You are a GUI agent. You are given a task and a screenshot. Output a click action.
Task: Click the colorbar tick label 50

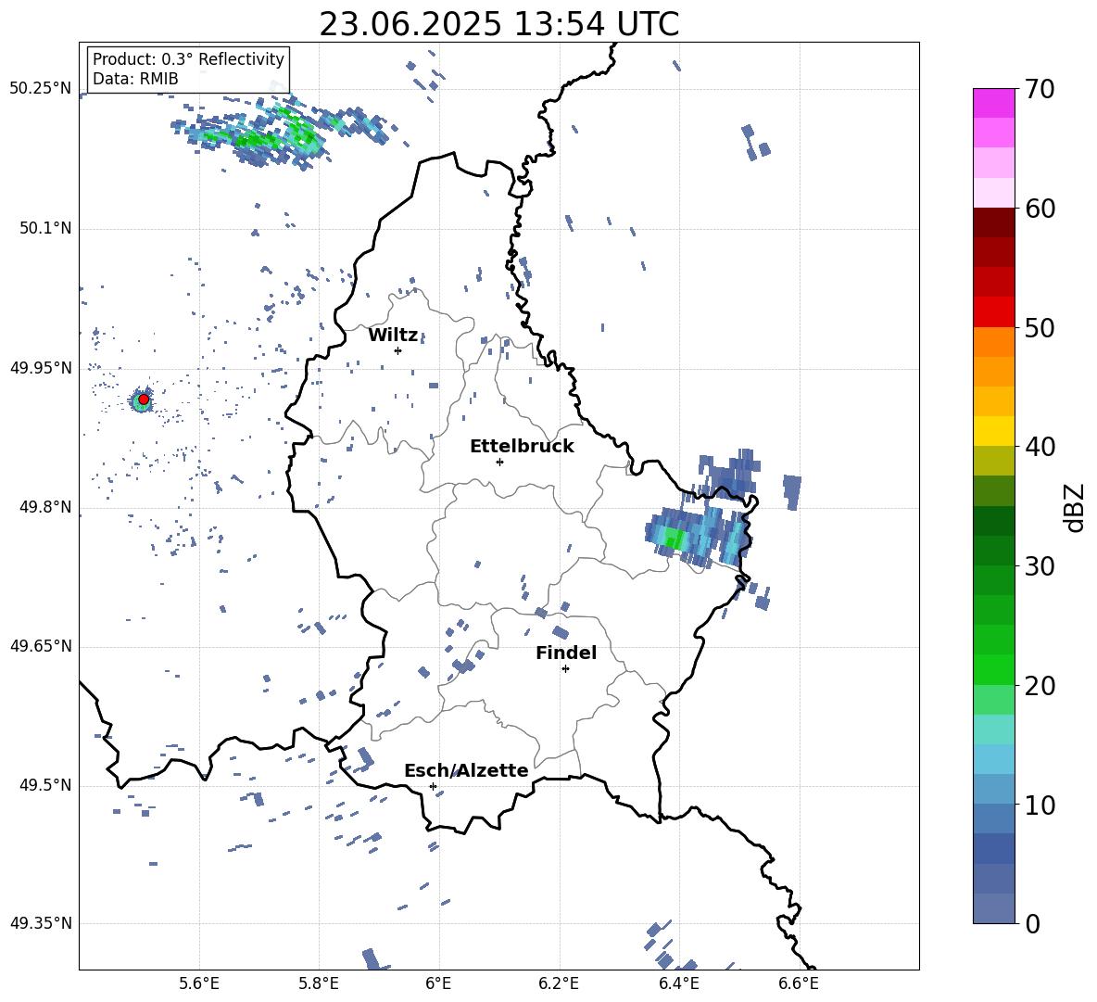(x=1040, y=327)
